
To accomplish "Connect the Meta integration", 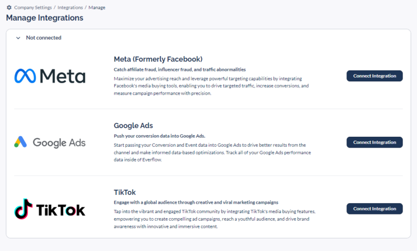I will [374, 76].
